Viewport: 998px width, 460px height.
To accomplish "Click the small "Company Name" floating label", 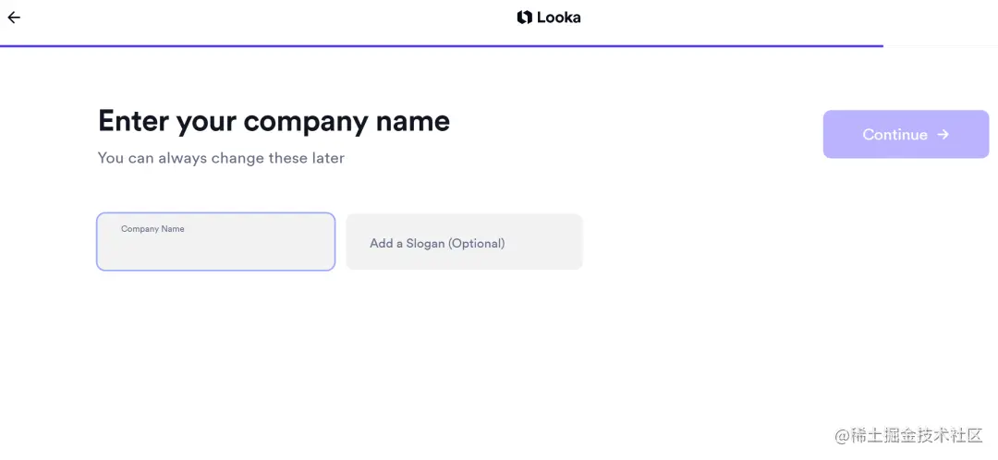I will [x=152, y=229].
